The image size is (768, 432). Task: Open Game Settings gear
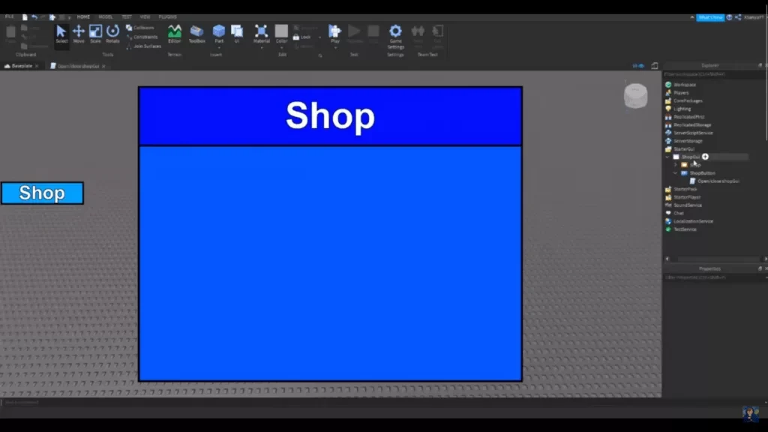click(x=395, y=37)
